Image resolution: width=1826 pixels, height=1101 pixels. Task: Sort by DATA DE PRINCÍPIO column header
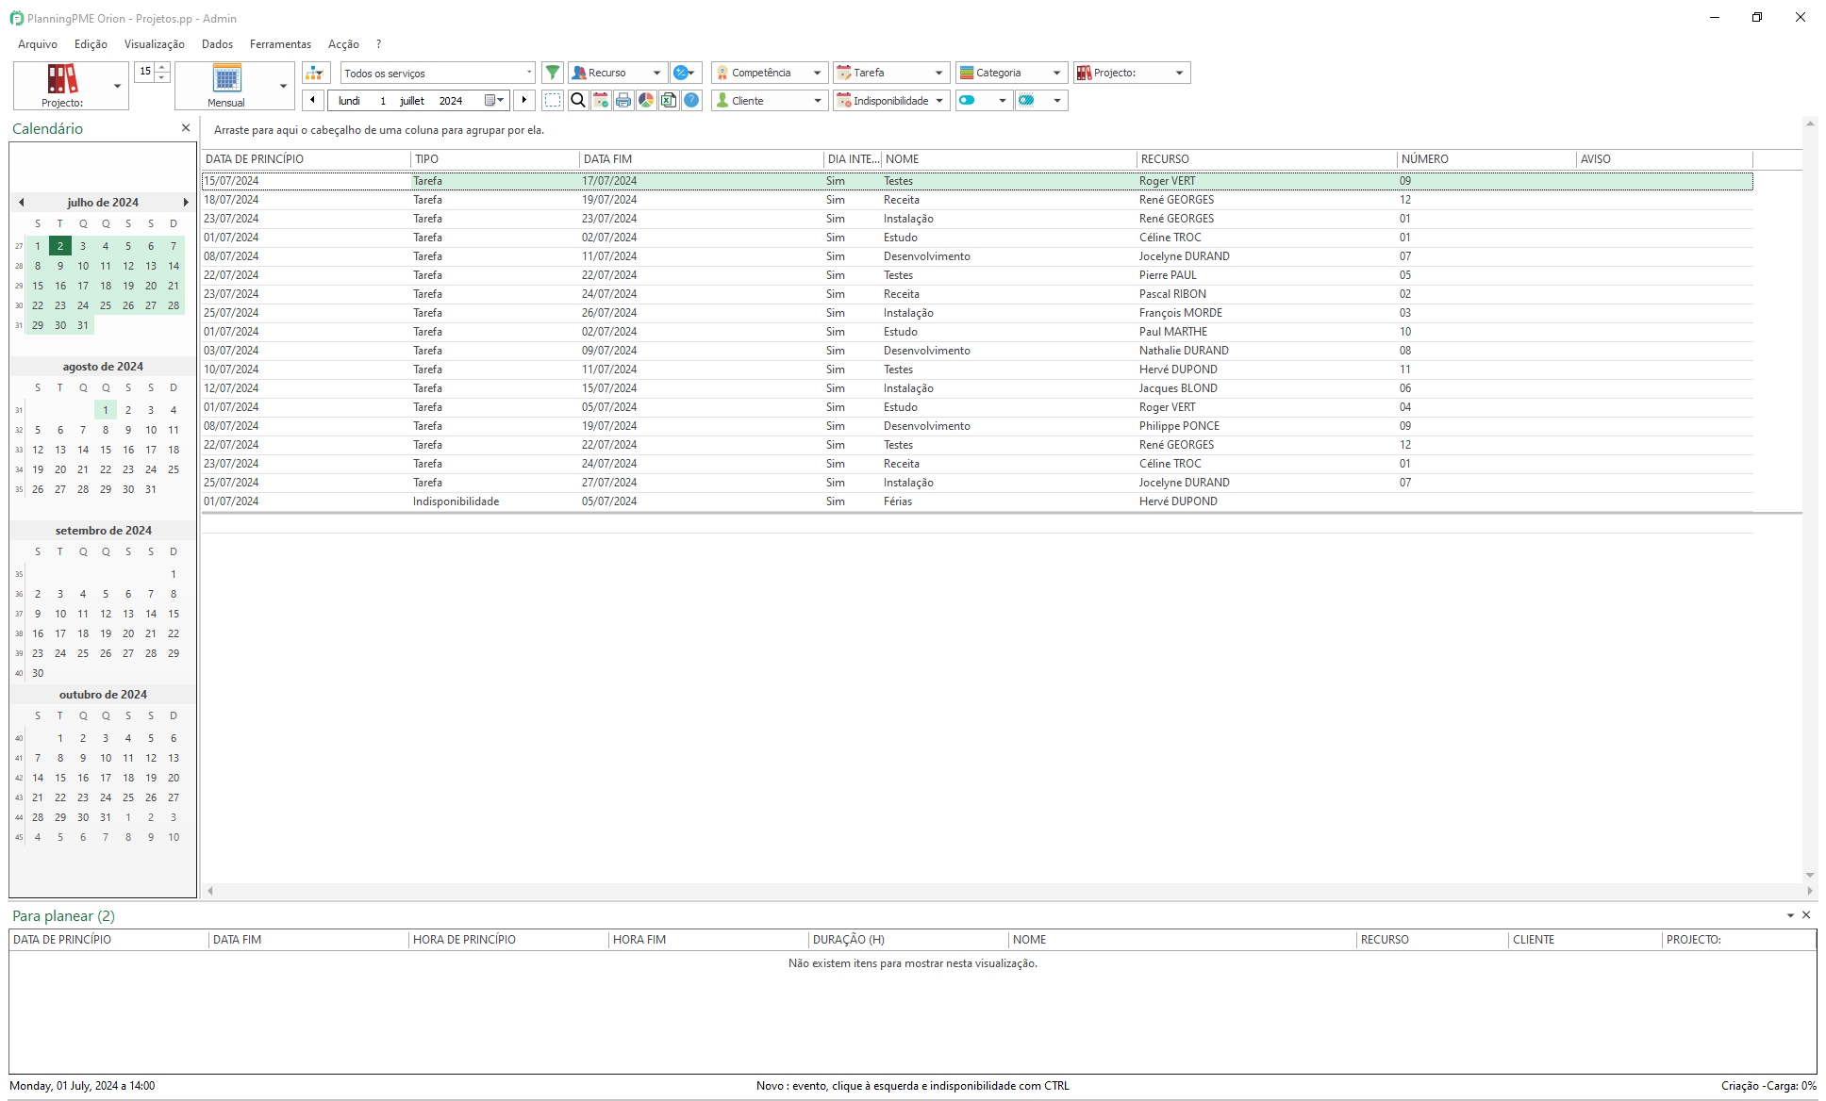(x=306, y=159)
